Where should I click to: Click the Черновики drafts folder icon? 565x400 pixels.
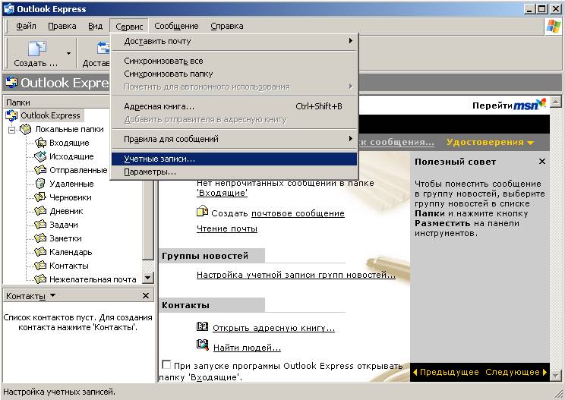[x=40, y=197]
